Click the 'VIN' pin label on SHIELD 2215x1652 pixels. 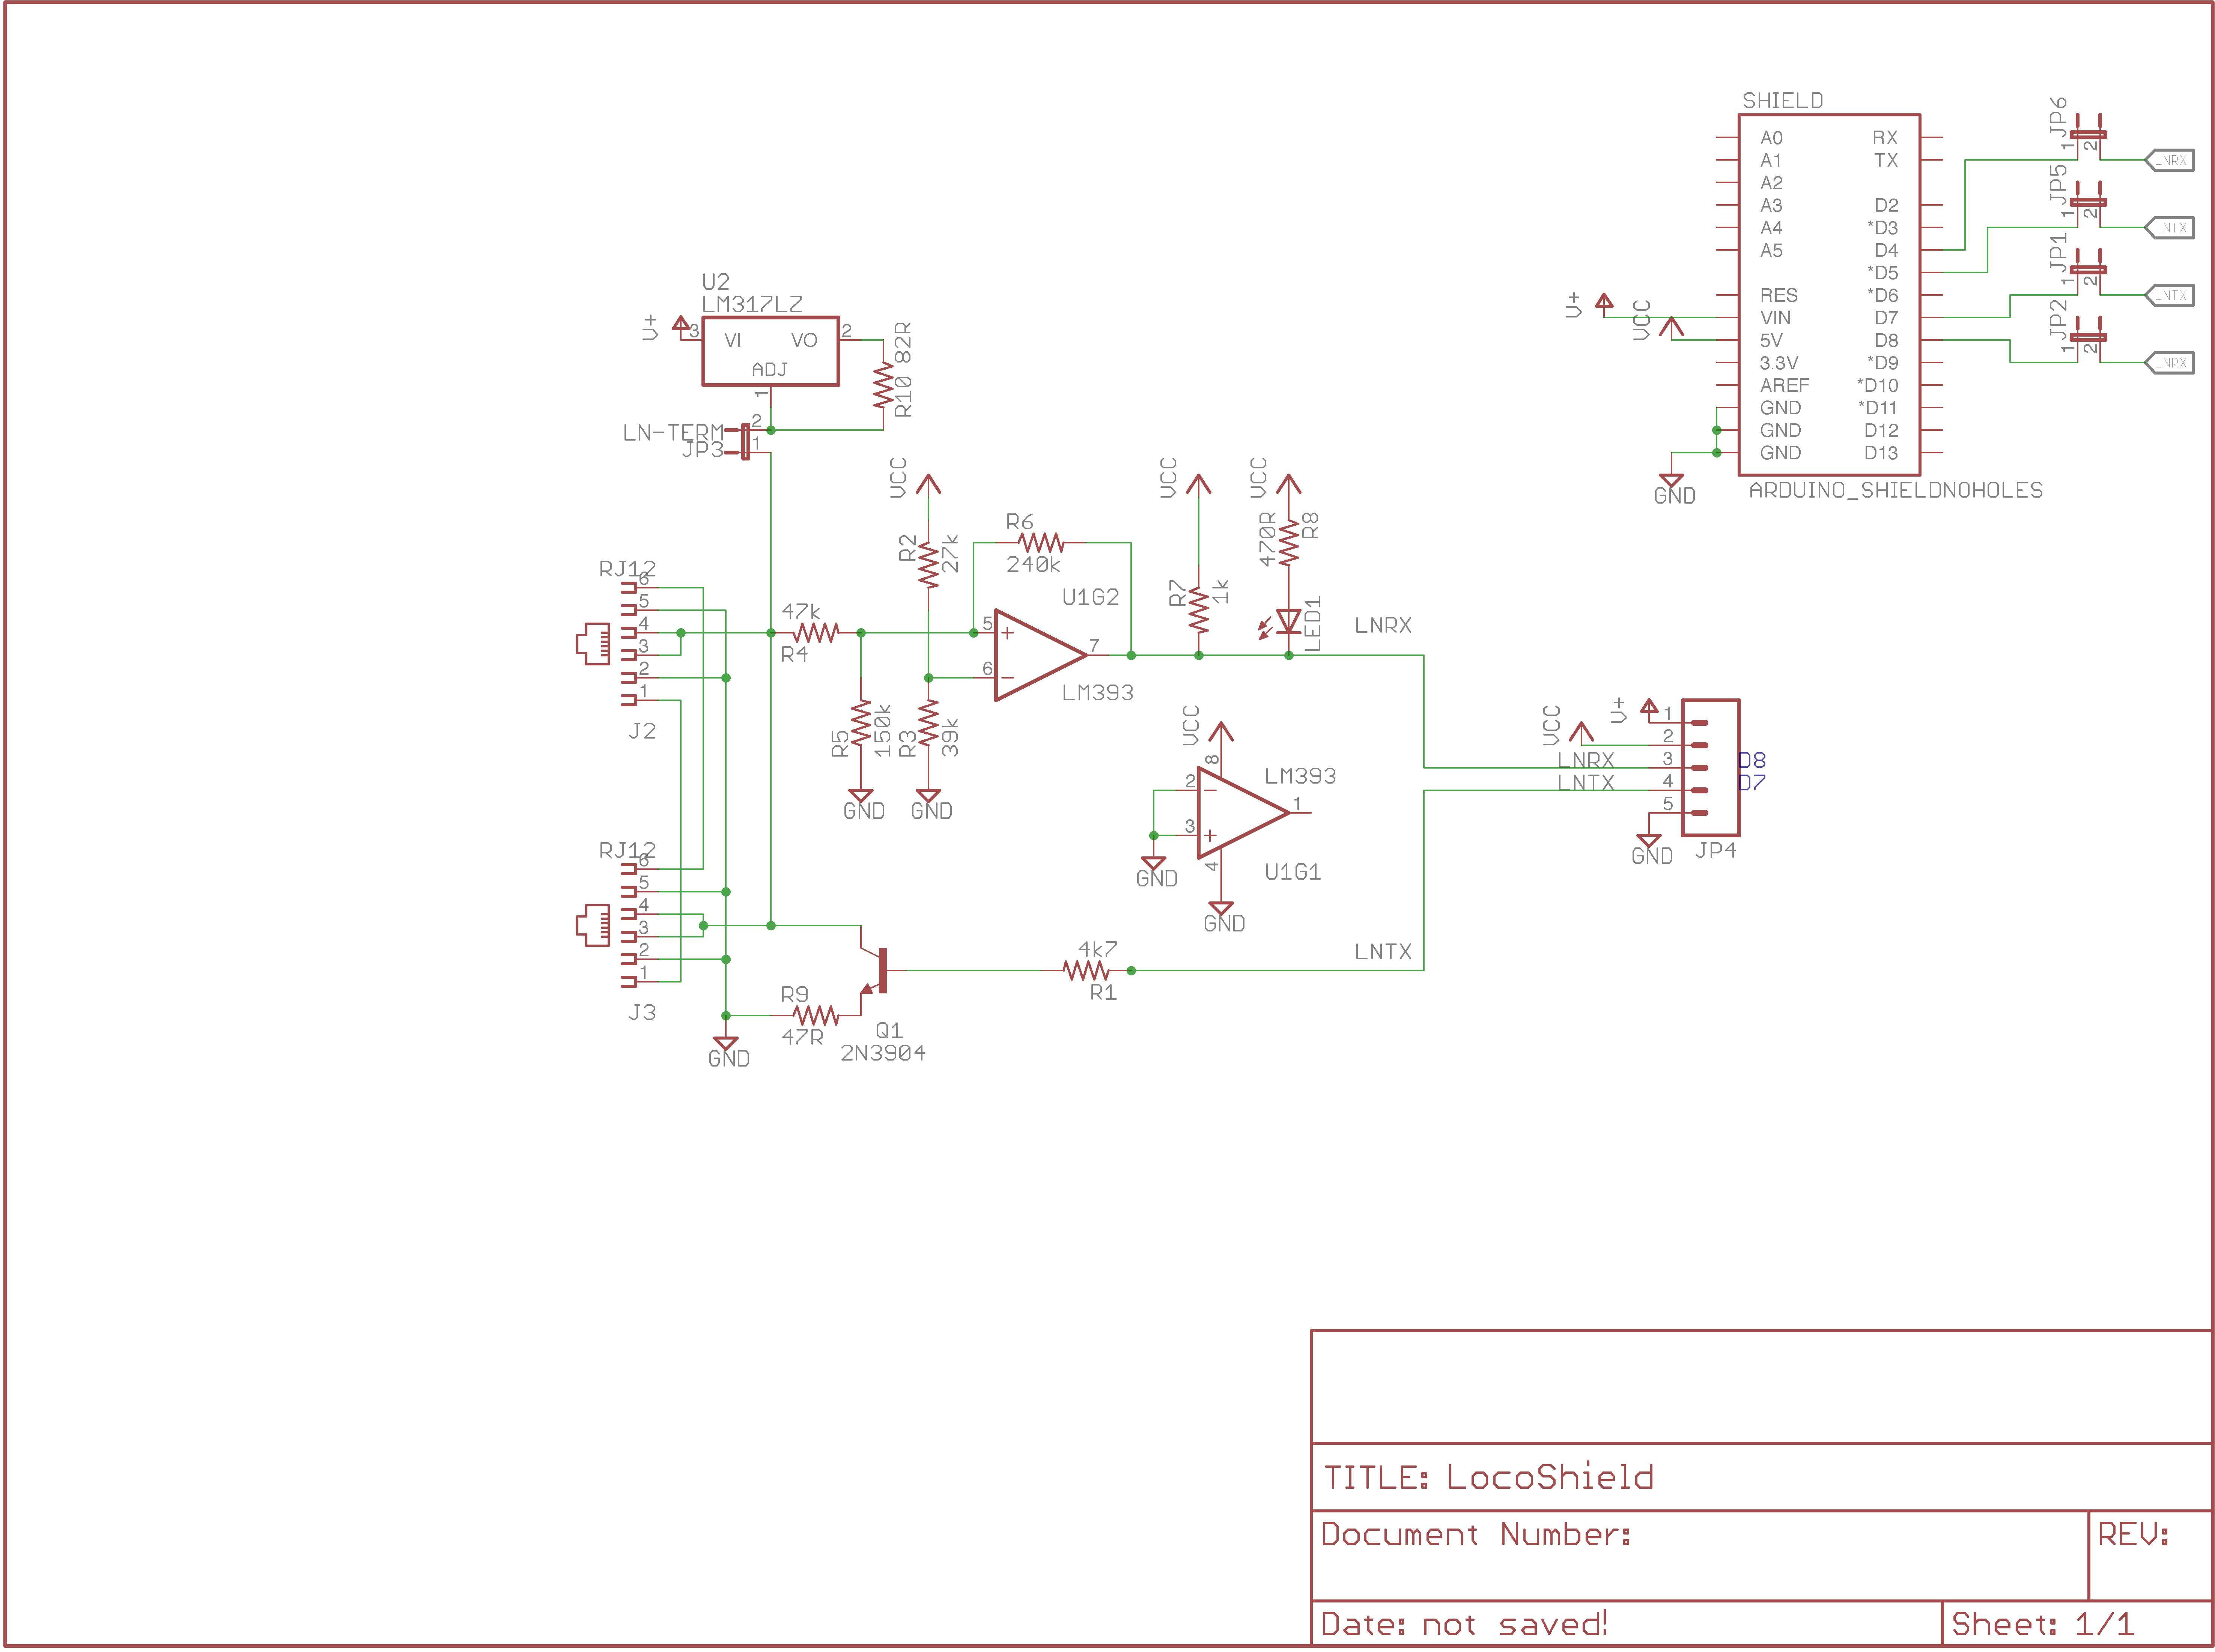(1775, 318)
